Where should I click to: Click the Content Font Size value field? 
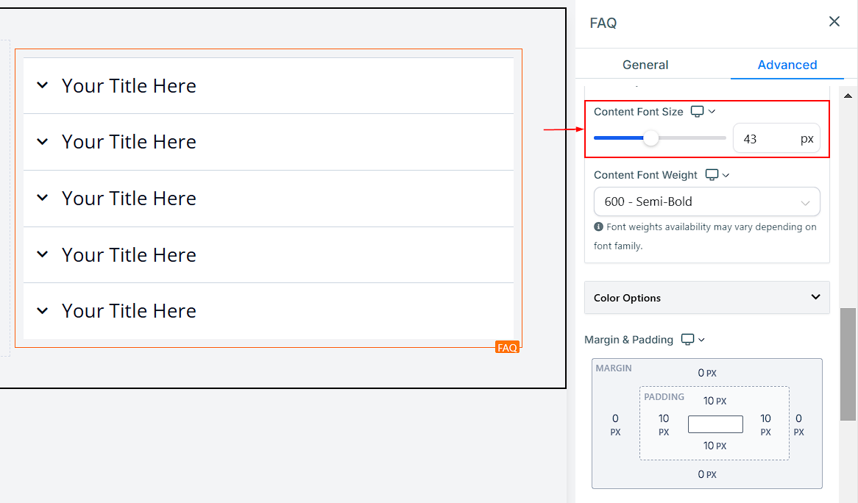(764, 138)
